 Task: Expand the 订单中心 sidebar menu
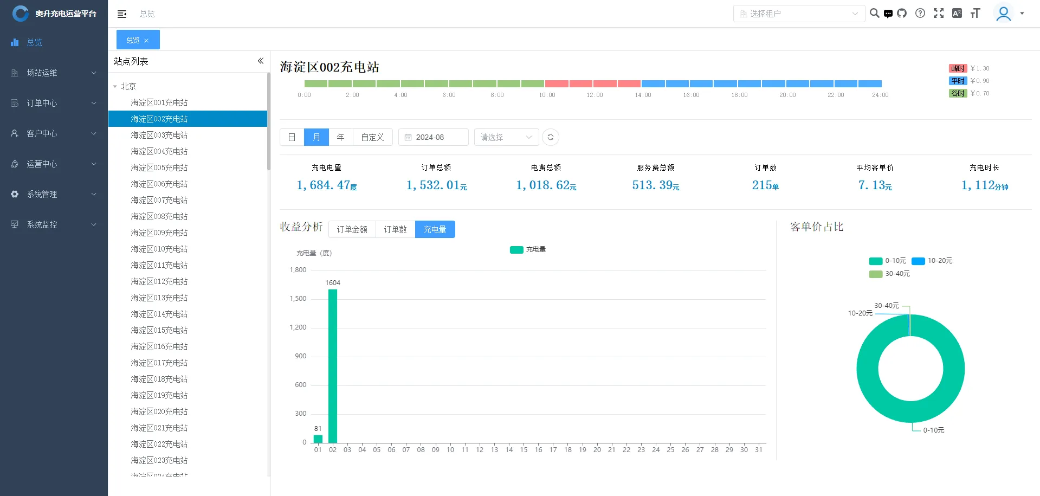point(54,103)
